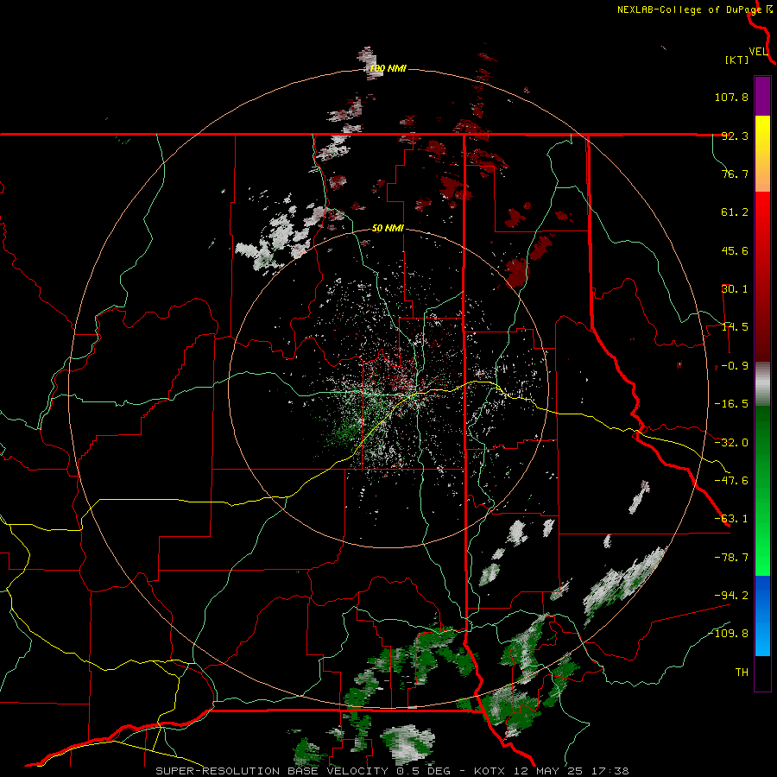Viewport: 777px width, 777px height.
Task: Click the VEL legend title
Action: pos(758,51)
